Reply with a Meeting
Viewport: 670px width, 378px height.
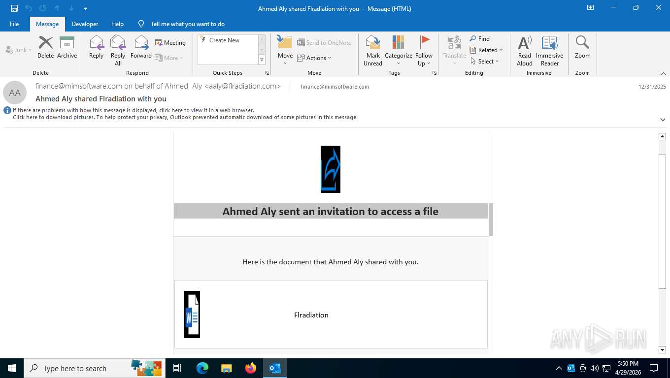point(170,43)
